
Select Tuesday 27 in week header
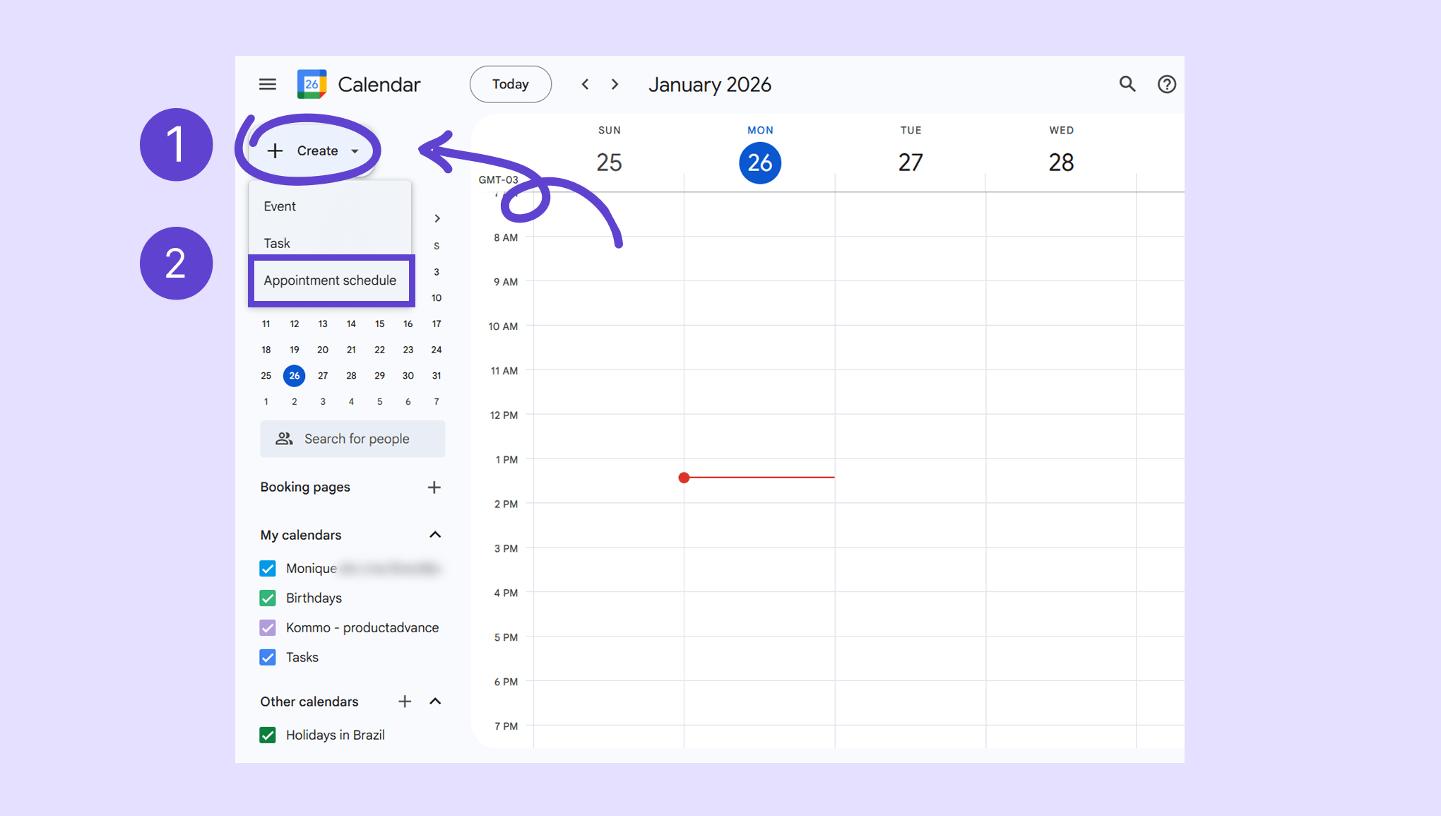[x=910, y=162]
